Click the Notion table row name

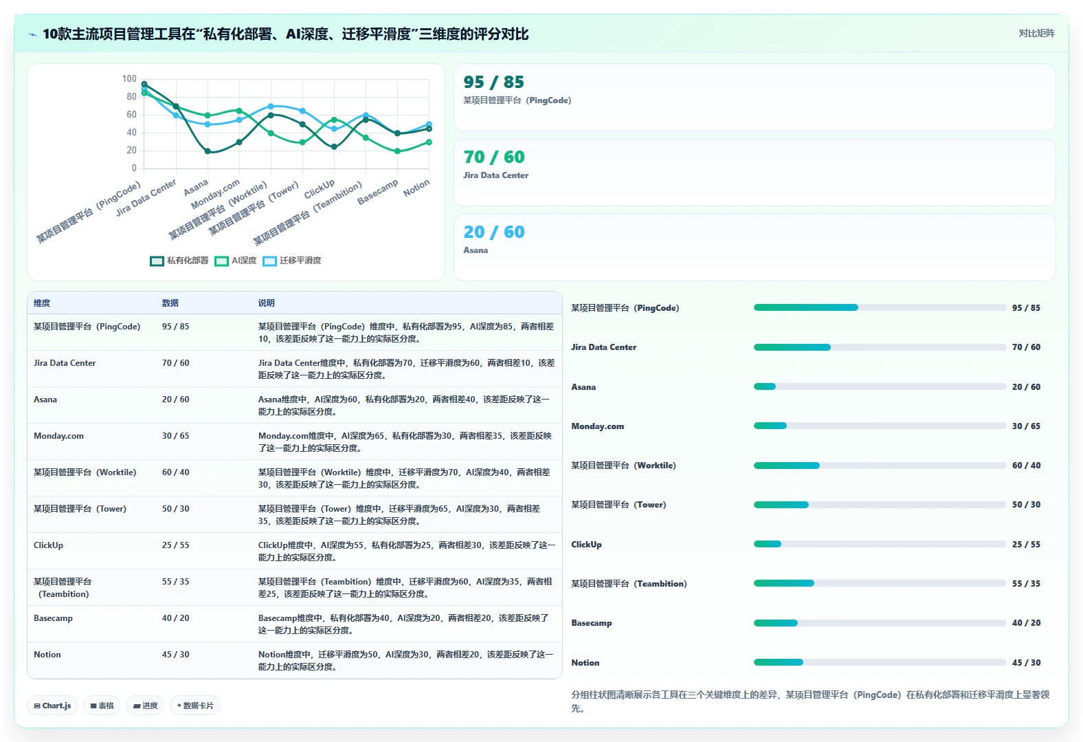(47, 655)
